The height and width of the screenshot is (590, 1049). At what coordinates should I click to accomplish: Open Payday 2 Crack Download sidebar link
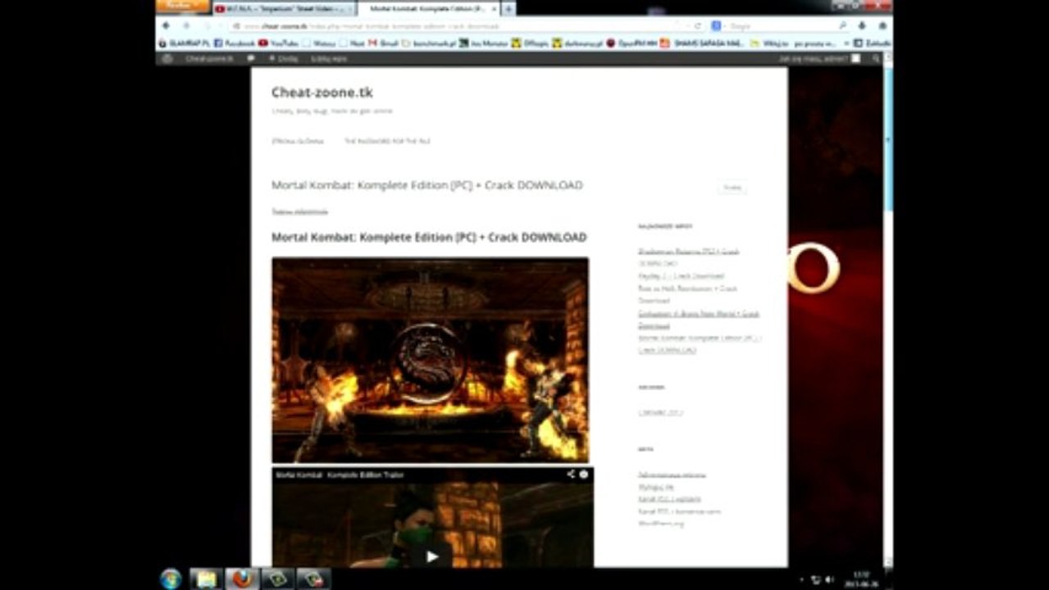pos(681,276)
